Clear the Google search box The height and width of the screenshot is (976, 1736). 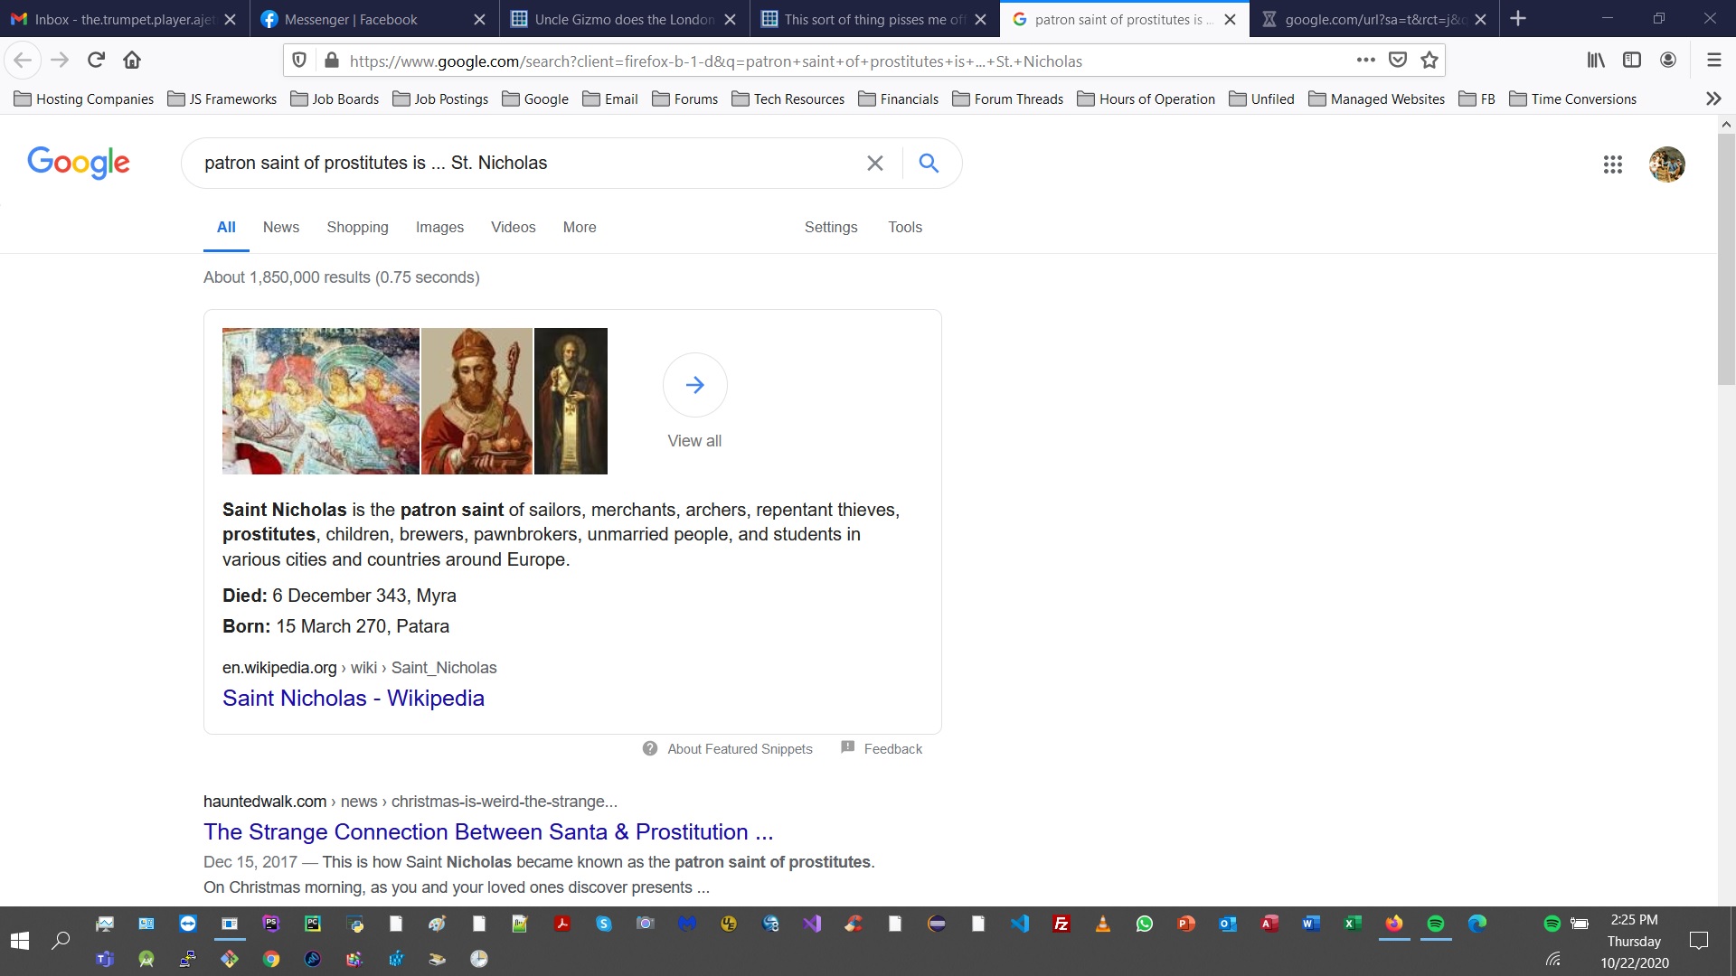875,164
